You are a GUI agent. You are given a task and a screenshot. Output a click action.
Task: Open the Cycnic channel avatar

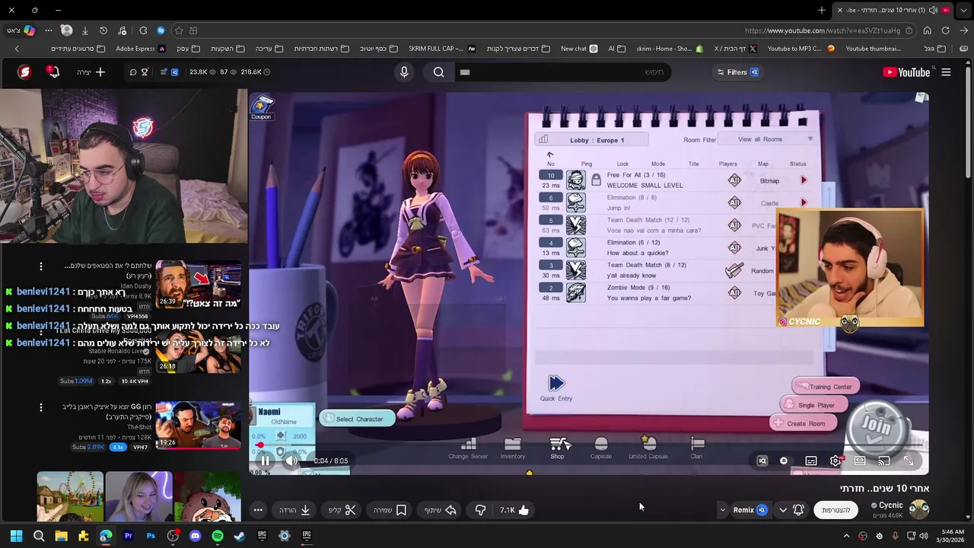pyautogui.click(x=919, y=508)
